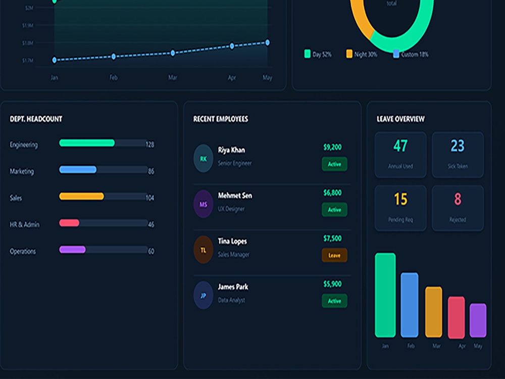The image size is (505, 379).
Task: Open the 47 Annual Used card
Action: pos(400,155)
